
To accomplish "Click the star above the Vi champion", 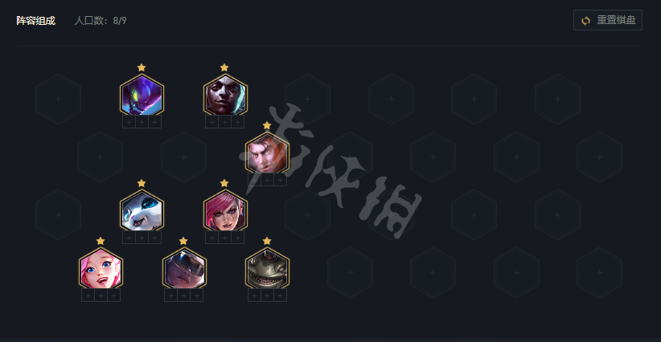I will pyautogui.click(x=224, y=183).
